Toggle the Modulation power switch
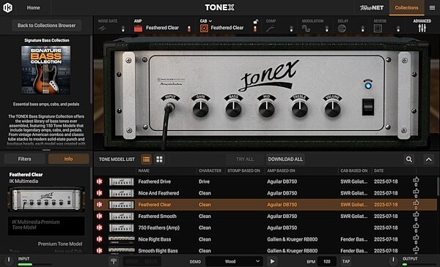This screenshot has height=267, width=440. pyautogui.click(x=326, y=29)
